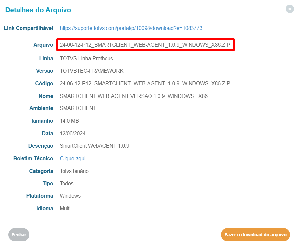This screenshot has width=298, height=247.
Task: Click the TOTVSTEC-FRAMEWORK version value
Action: [92, 71]
